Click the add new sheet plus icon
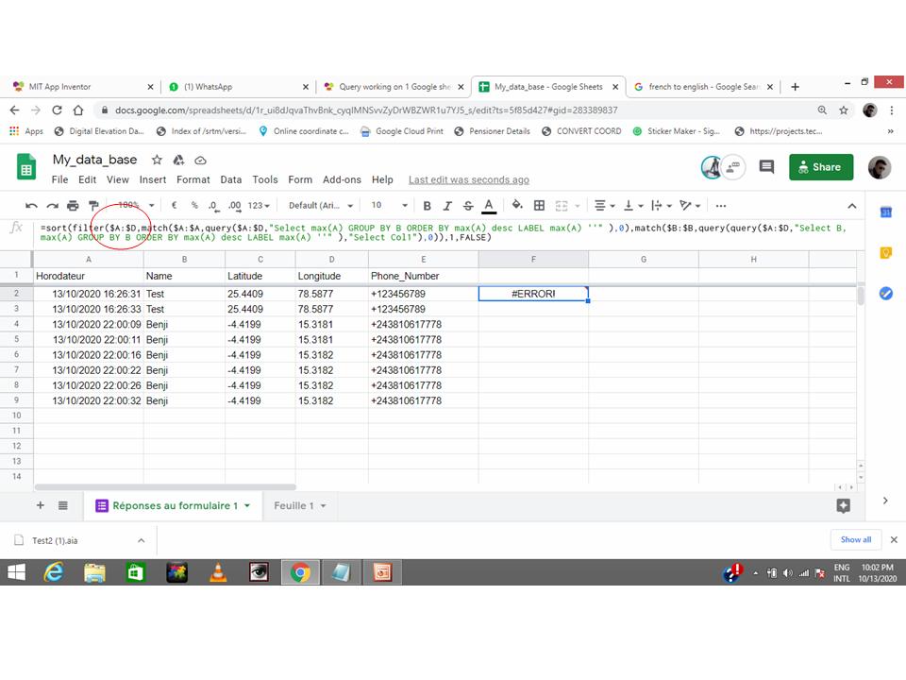Viewport: 906px width, 680px height. (40, 506)
